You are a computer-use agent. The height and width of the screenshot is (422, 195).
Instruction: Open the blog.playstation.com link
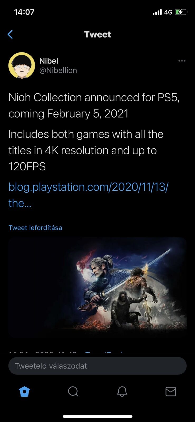(88, 195)
